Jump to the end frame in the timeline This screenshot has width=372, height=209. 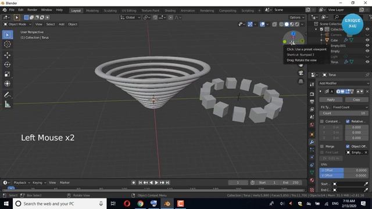pos(167,182)
